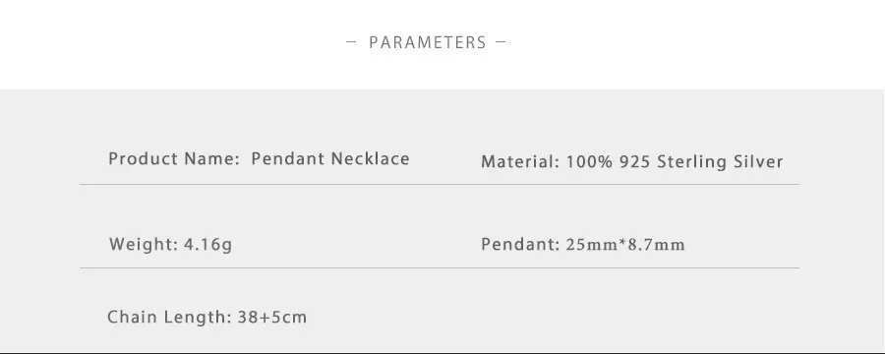Viewport: 885px width, 354px height.
Task: Click the divider line below Product Name row
Action: click(440, 184)
